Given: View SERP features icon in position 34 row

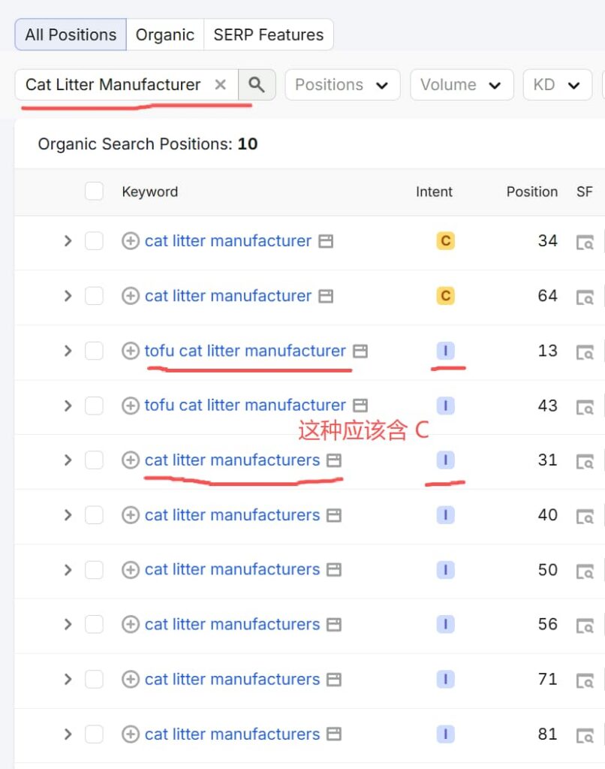Looking at the screenshot, I should 585,243.
